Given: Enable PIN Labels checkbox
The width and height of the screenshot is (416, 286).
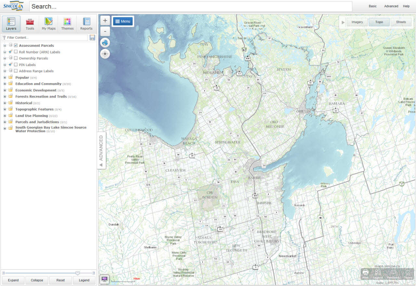Looking at the screenshot, I should 16,65.
